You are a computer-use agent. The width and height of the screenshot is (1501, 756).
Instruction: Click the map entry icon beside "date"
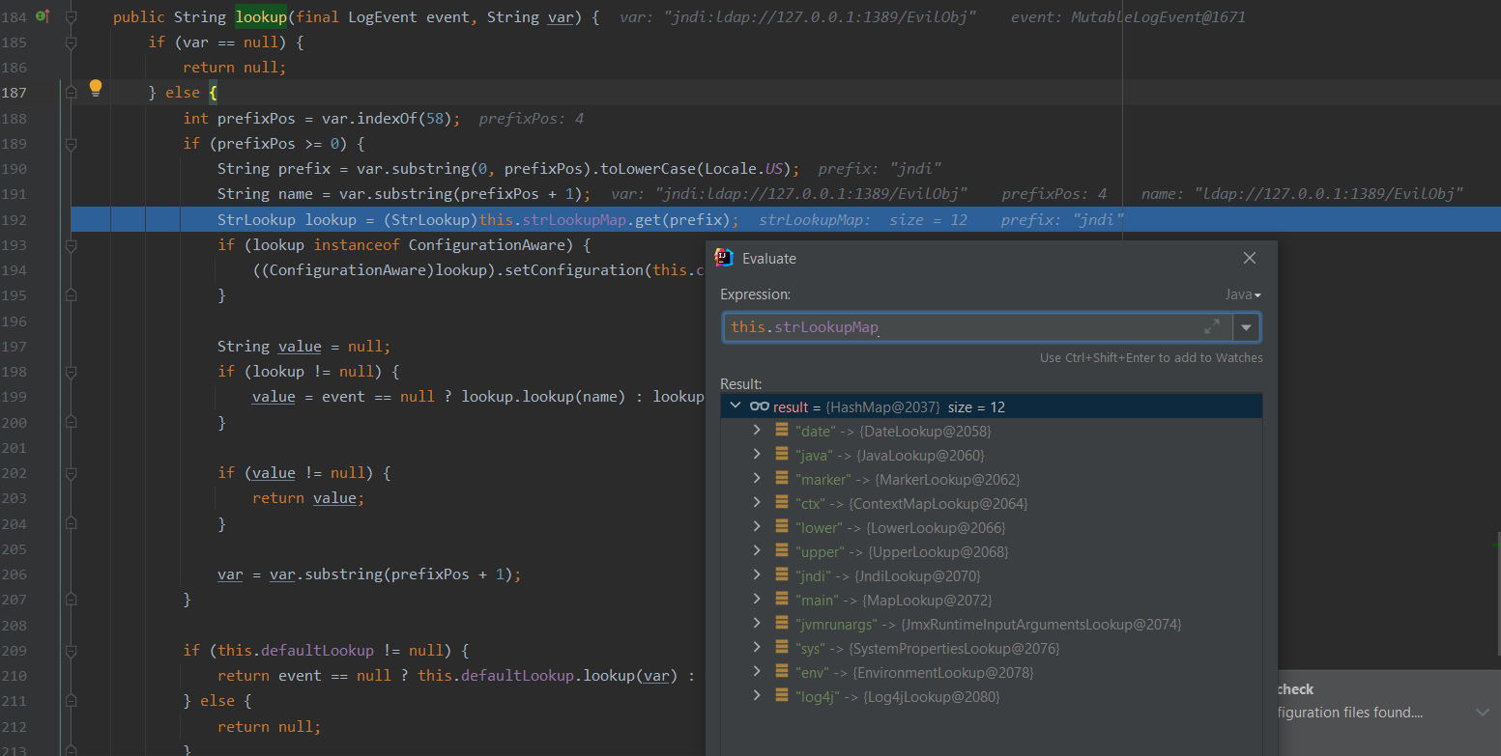[x=782, y=431]
